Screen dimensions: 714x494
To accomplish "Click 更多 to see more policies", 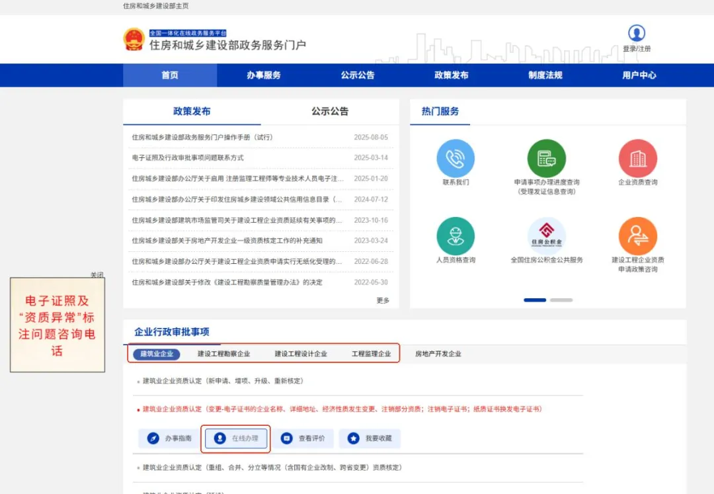I will pos(383,300).
